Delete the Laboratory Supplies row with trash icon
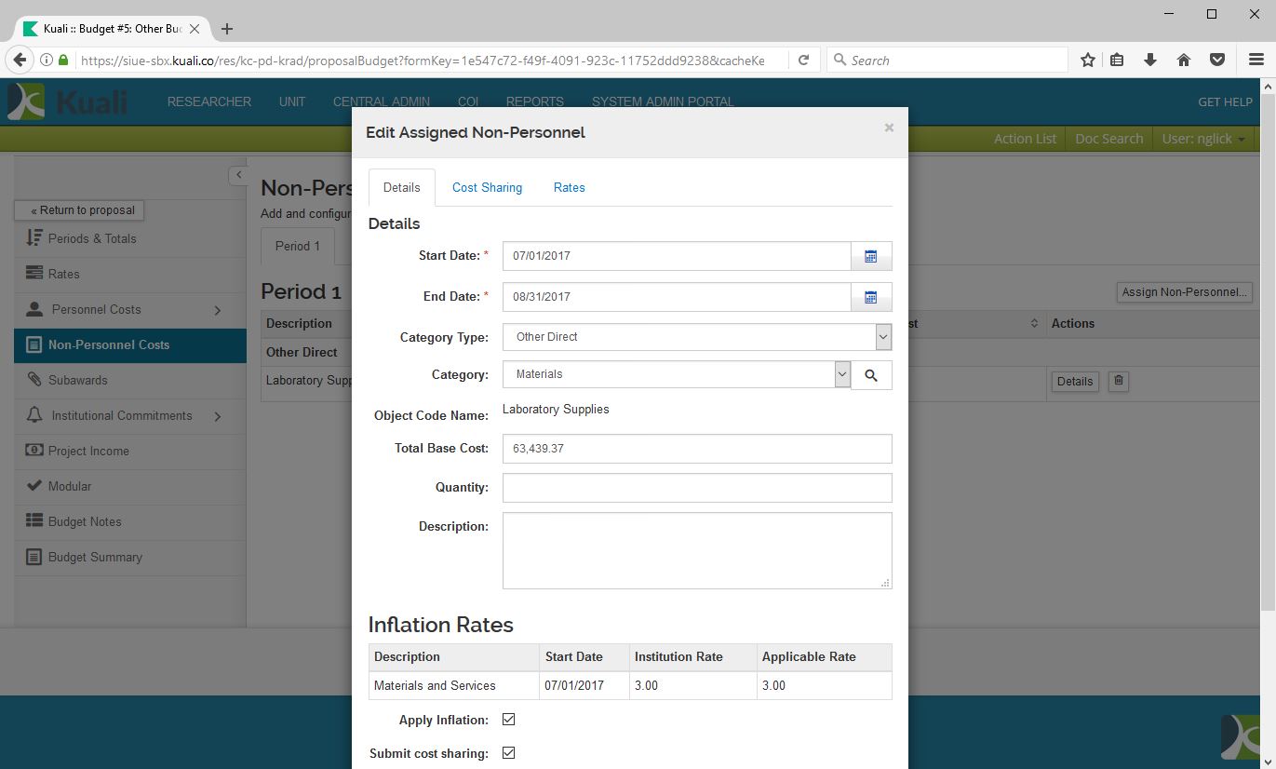Image resolution: width=1276 pixels, height=769 pixels. tap(1119, 381)
